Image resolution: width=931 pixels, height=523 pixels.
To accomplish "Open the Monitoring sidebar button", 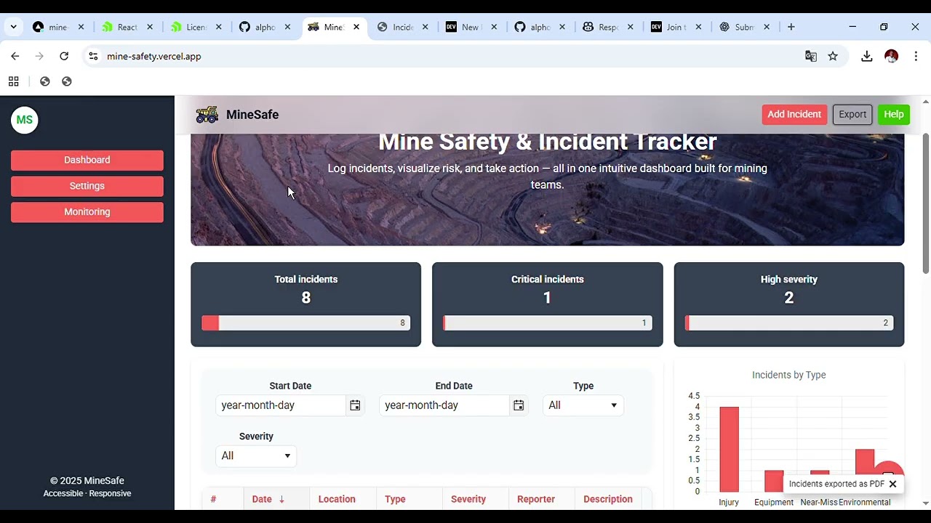I will pos(87,212).
